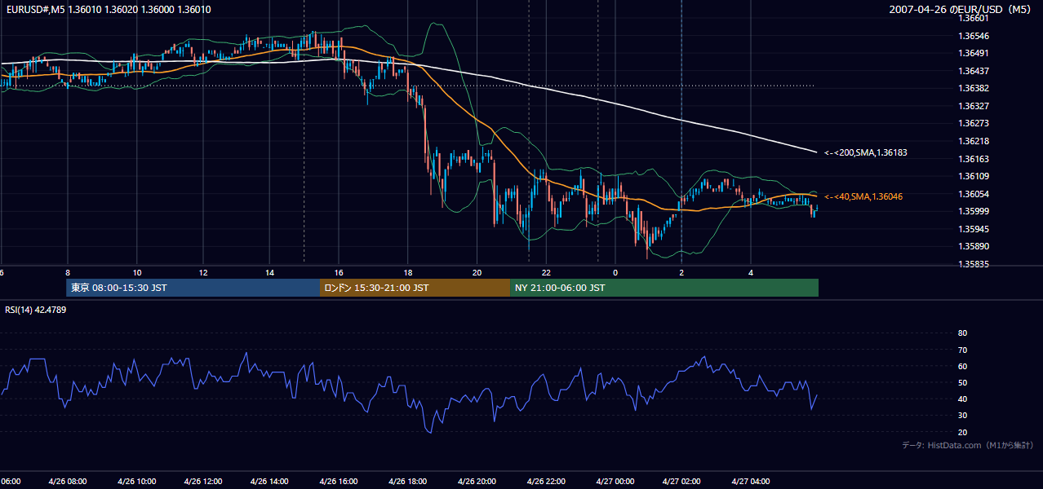Click the RSI(14) 42.4789 indicator label
Viewport: 1043px width, 489px height.
[36, 310]
